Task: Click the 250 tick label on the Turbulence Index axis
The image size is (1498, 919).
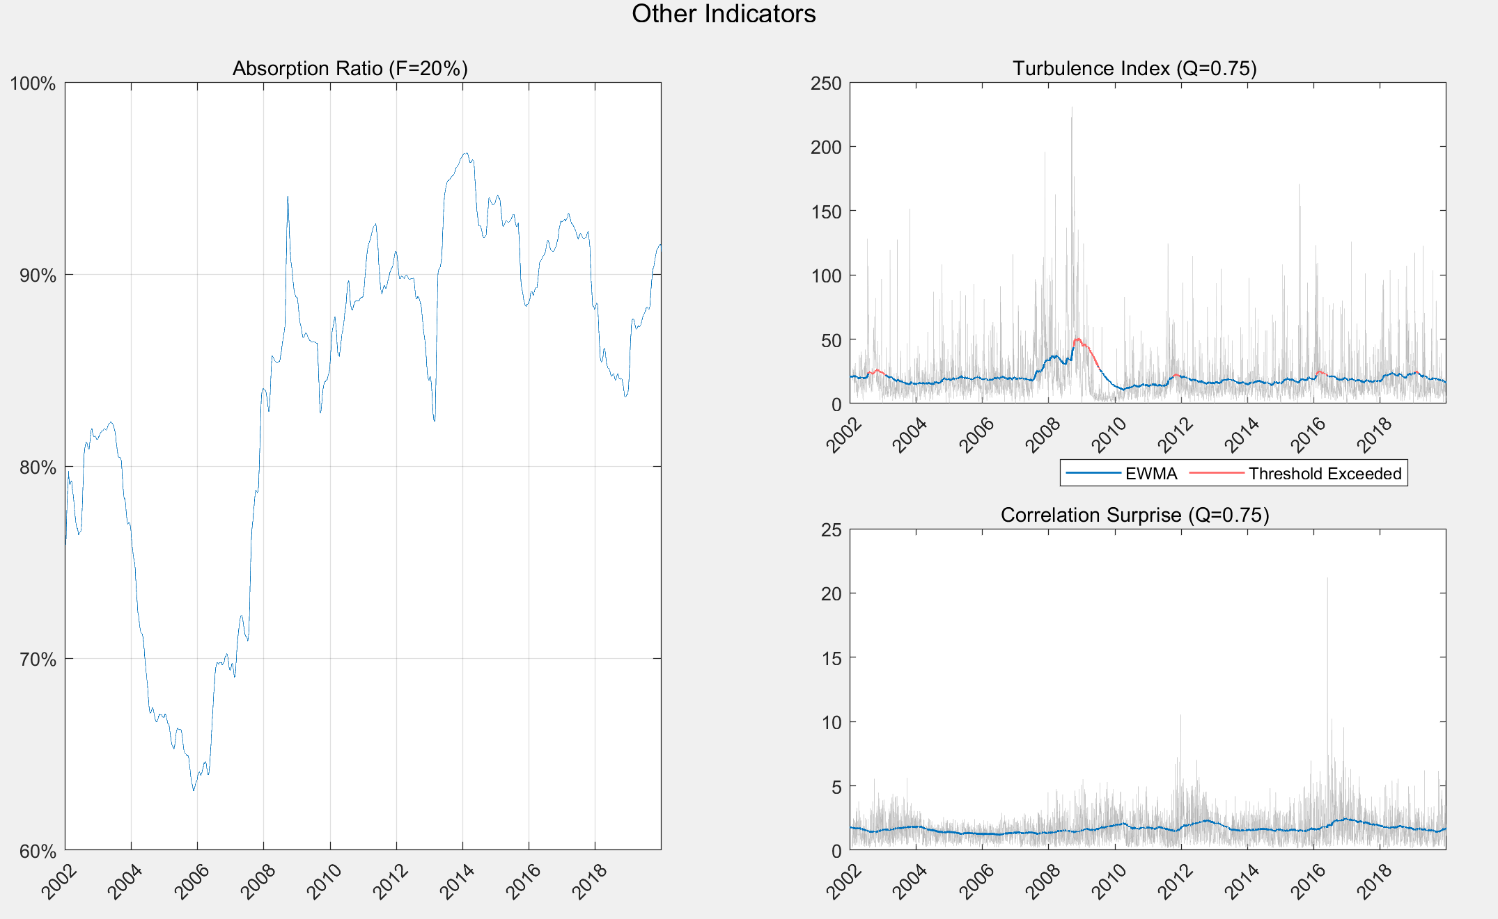Action: (x=826, y=83)
